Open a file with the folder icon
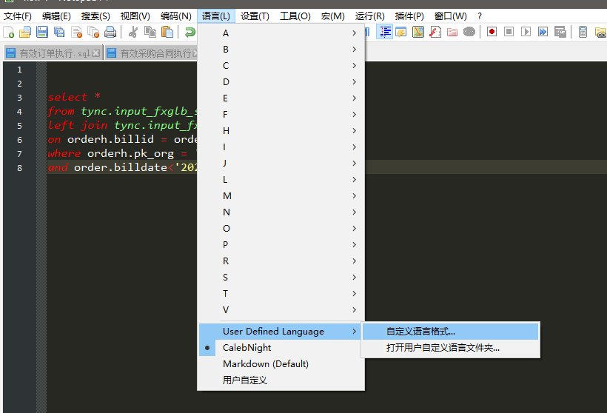 pos(25,32)
